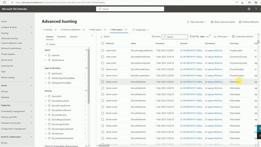261x147 pixels.
Task: Select checkbox of second ProcessCreated row
Action: point(102,76)
